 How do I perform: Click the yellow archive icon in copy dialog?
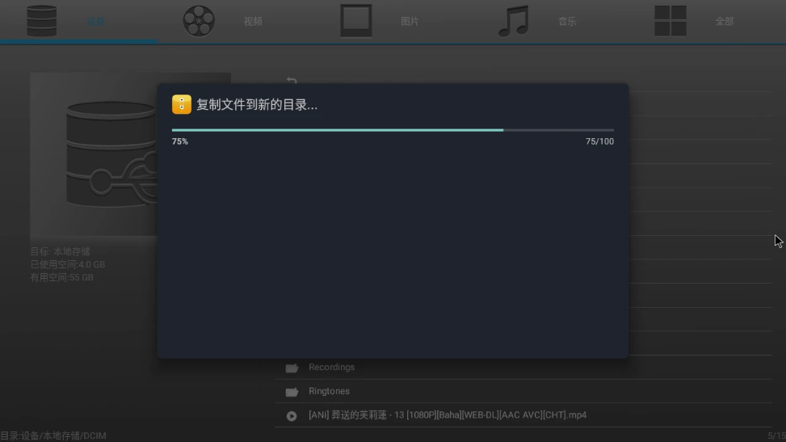[x=182, y=104]
